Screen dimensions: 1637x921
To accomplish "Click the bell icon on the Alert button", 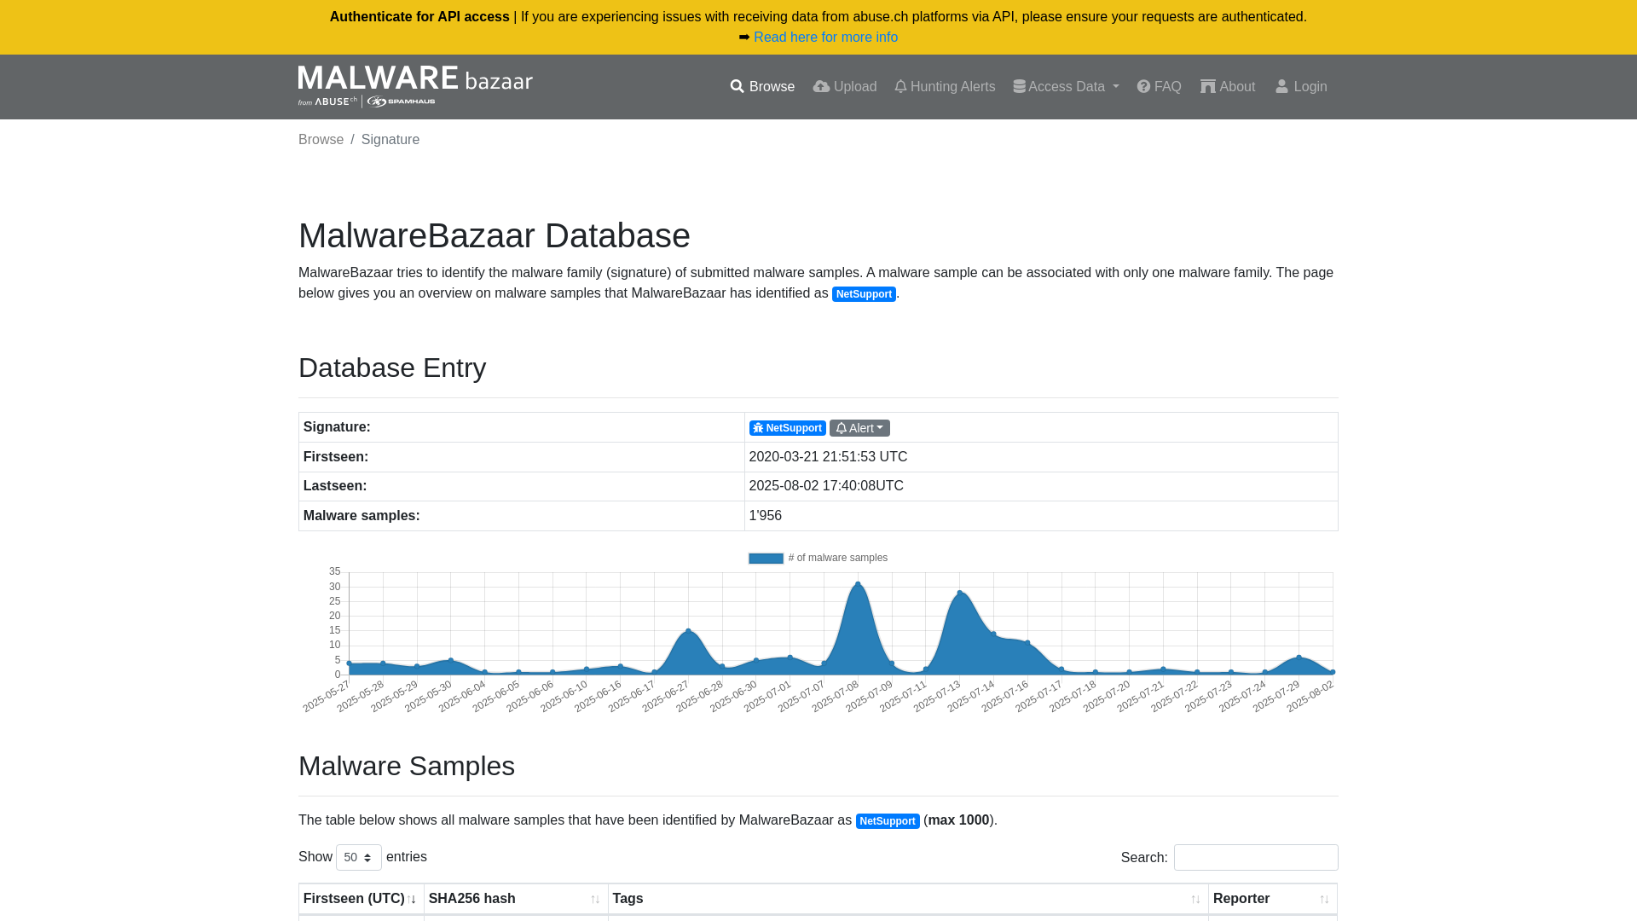I will [x=842, y=428].
